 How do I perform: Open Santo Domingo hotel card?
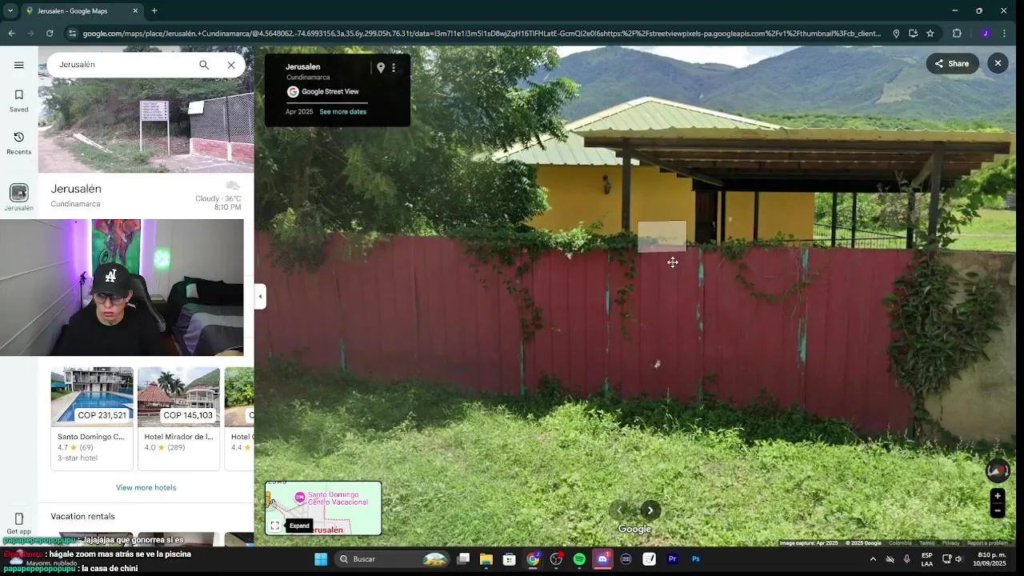pos(92,418)
